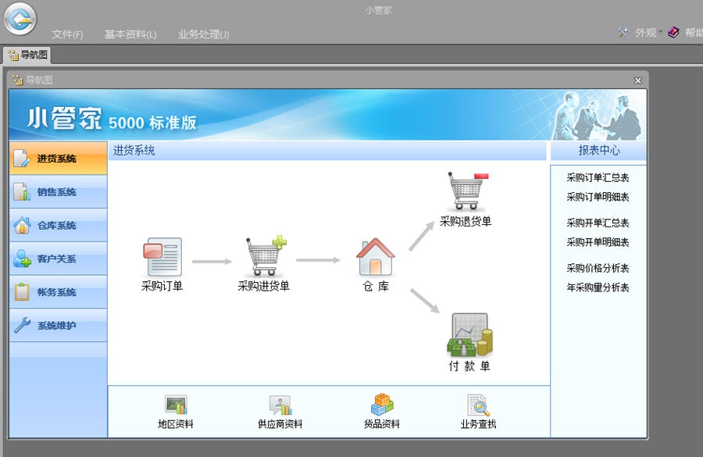Select the 货品资料 goods data icon
The image size is (703, 457).
380,406
